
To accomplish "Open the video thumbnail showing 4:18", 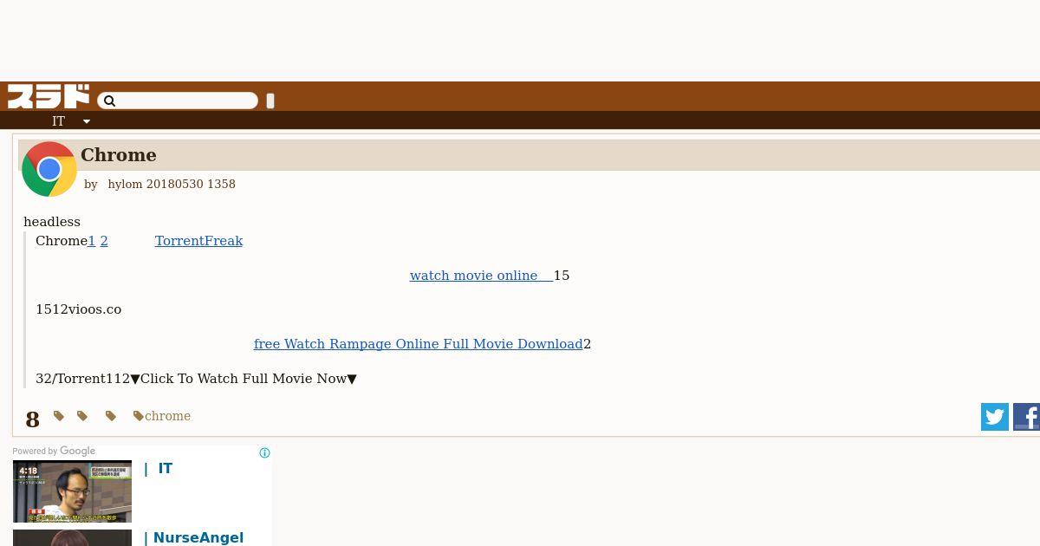I will (72, 491).
